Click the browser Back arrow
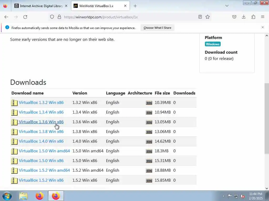This screenshot has height=201, width=269. pos(6,17)
